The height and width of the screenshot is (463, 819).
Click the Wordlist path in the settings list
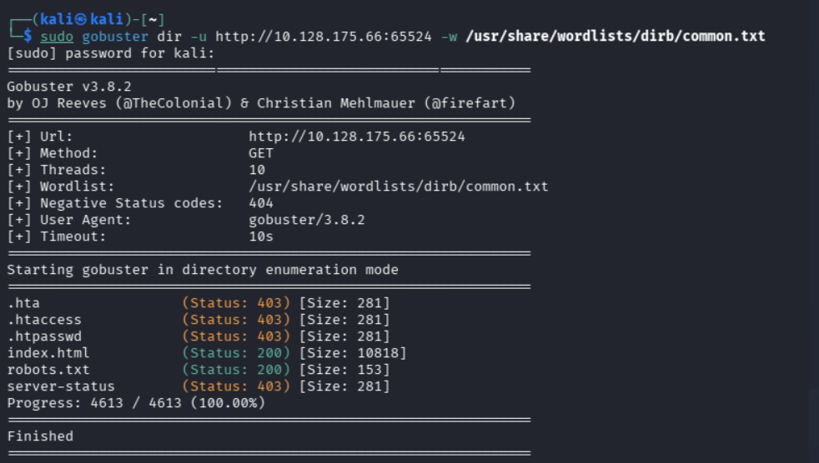click(399, 187)
